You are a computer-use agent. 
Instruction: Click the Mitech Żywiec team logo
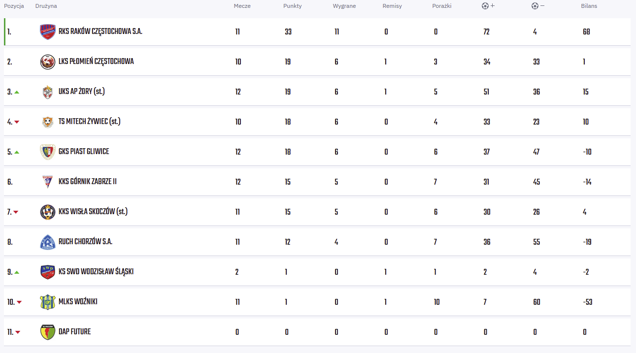click(48, 122)
